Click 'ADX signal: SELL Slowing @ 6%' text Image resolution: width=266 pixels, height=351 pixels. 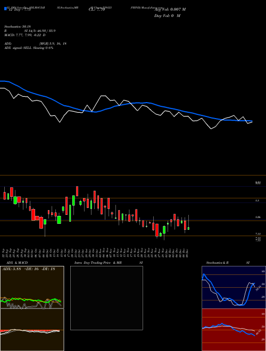[29, 48]
